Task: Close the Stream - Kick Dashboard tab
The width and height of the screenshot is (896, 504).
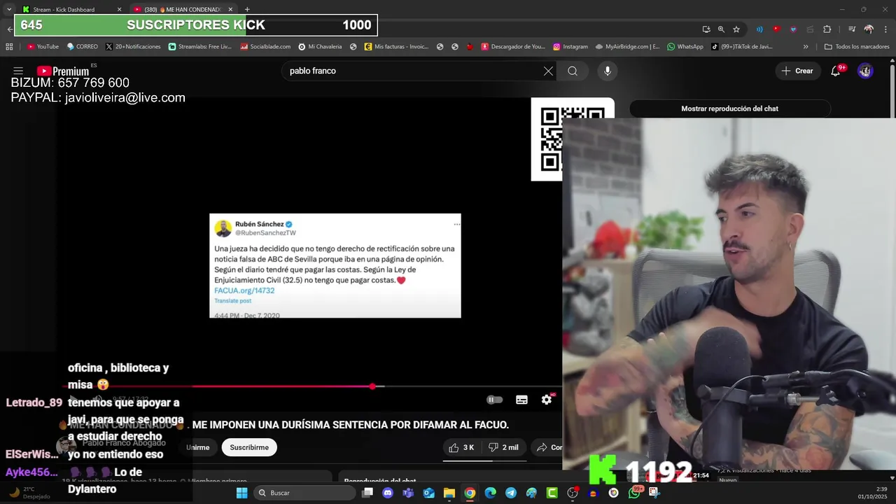Action: click(119, 9)
